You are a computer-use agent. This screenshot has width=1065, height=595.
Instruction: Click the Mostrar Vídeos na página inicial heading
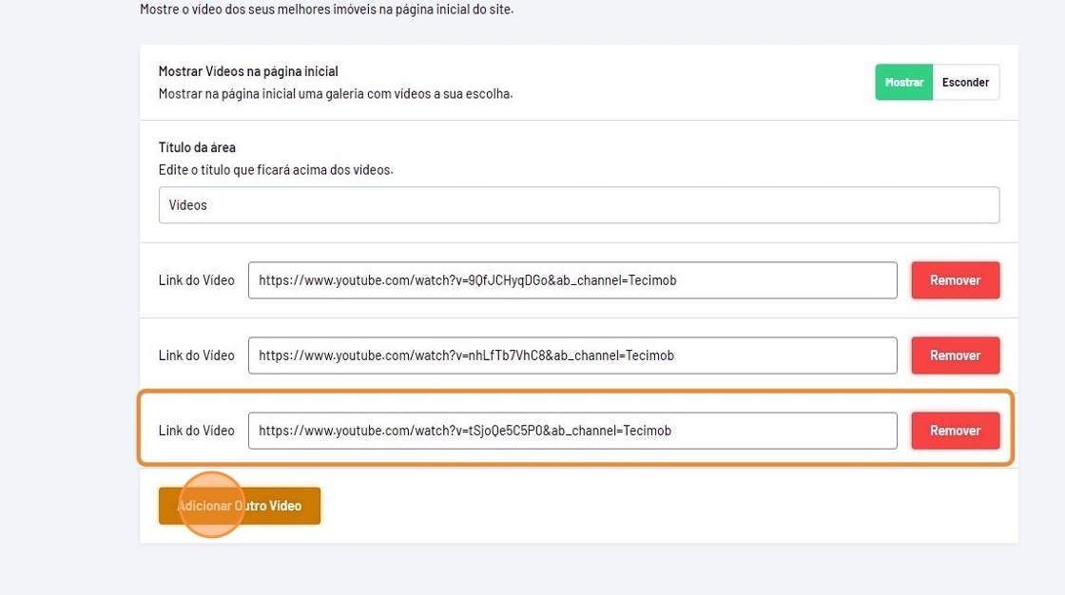click(x=248, y=71)
